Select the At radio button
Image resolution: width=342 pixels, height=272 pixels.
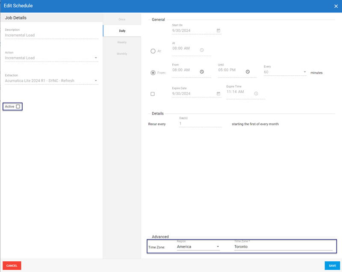point(153,51)
